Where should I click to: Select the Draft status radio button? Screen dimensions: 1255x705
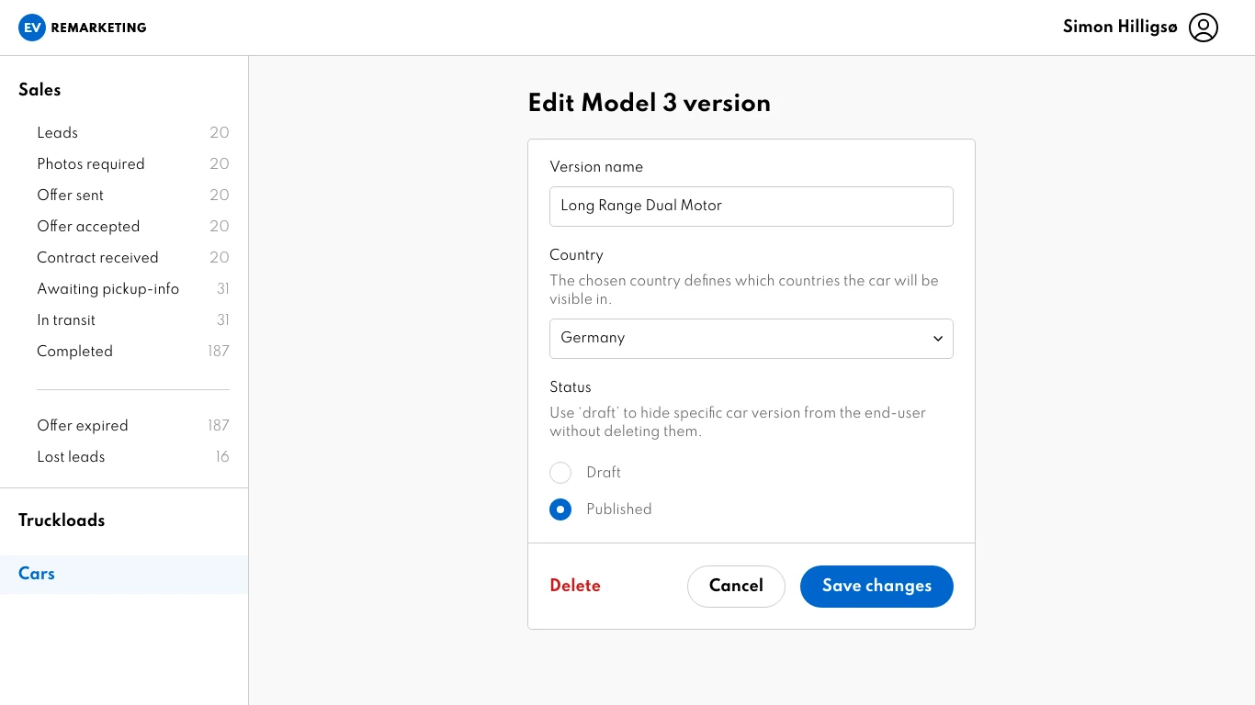pyautogui.click(x=560, y=473)
